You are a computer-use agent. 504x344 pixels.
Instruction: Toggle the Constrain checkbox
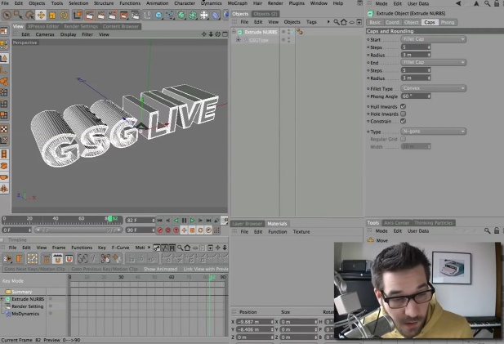(x=403, y=121)
